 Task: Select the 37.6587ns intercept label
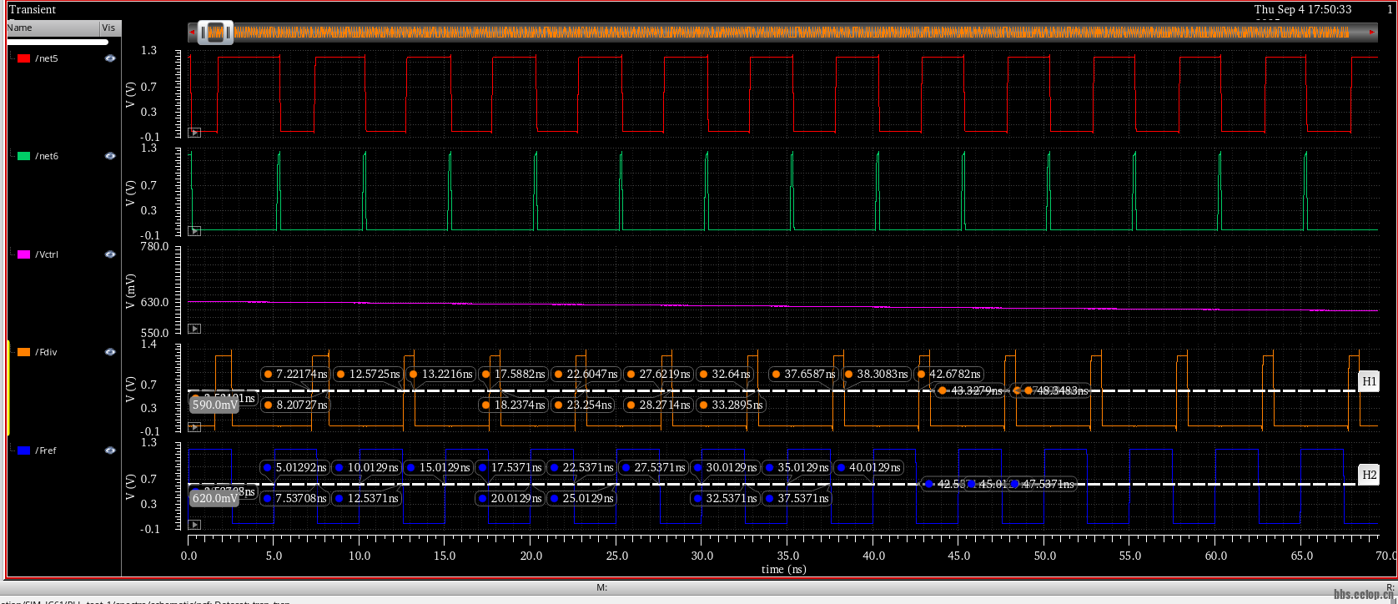[803, 374]
